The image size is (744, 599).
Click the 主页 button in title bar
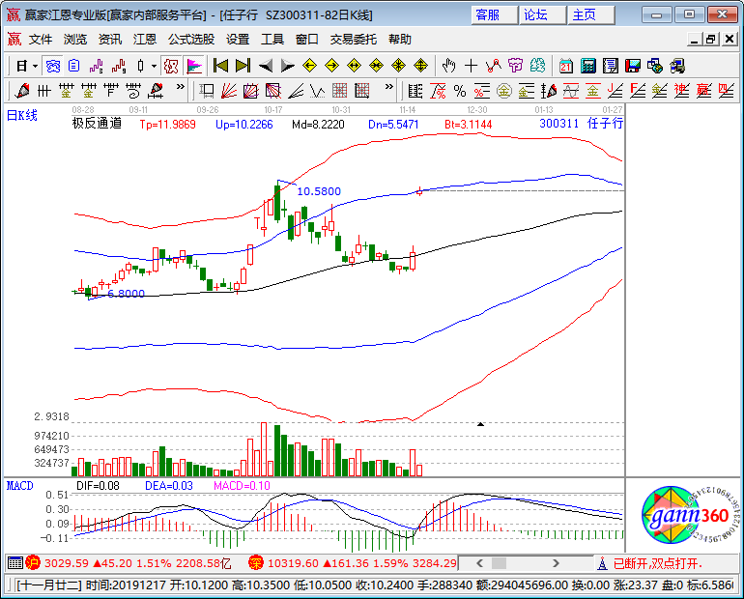[591, 14]
